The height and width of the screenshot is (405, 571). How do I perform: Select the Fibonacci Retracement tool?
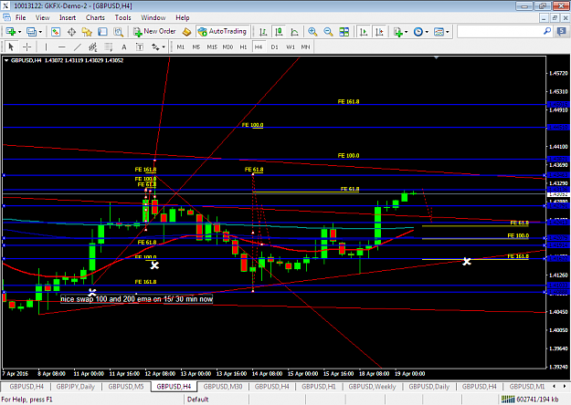point(109,47)
